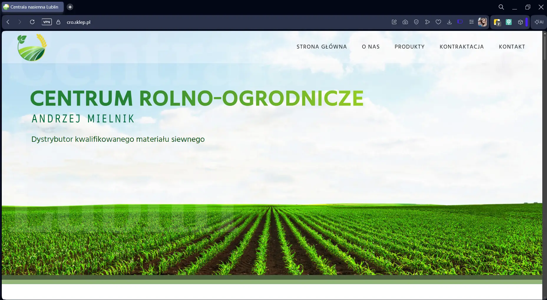Open the Kontakt link
Viewport: 547px width, 300px height.
(x=512, y=47)
